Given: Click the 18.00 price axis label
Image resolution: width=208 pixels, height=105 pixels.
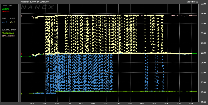Looking at the screenshot, I should 203,92.
